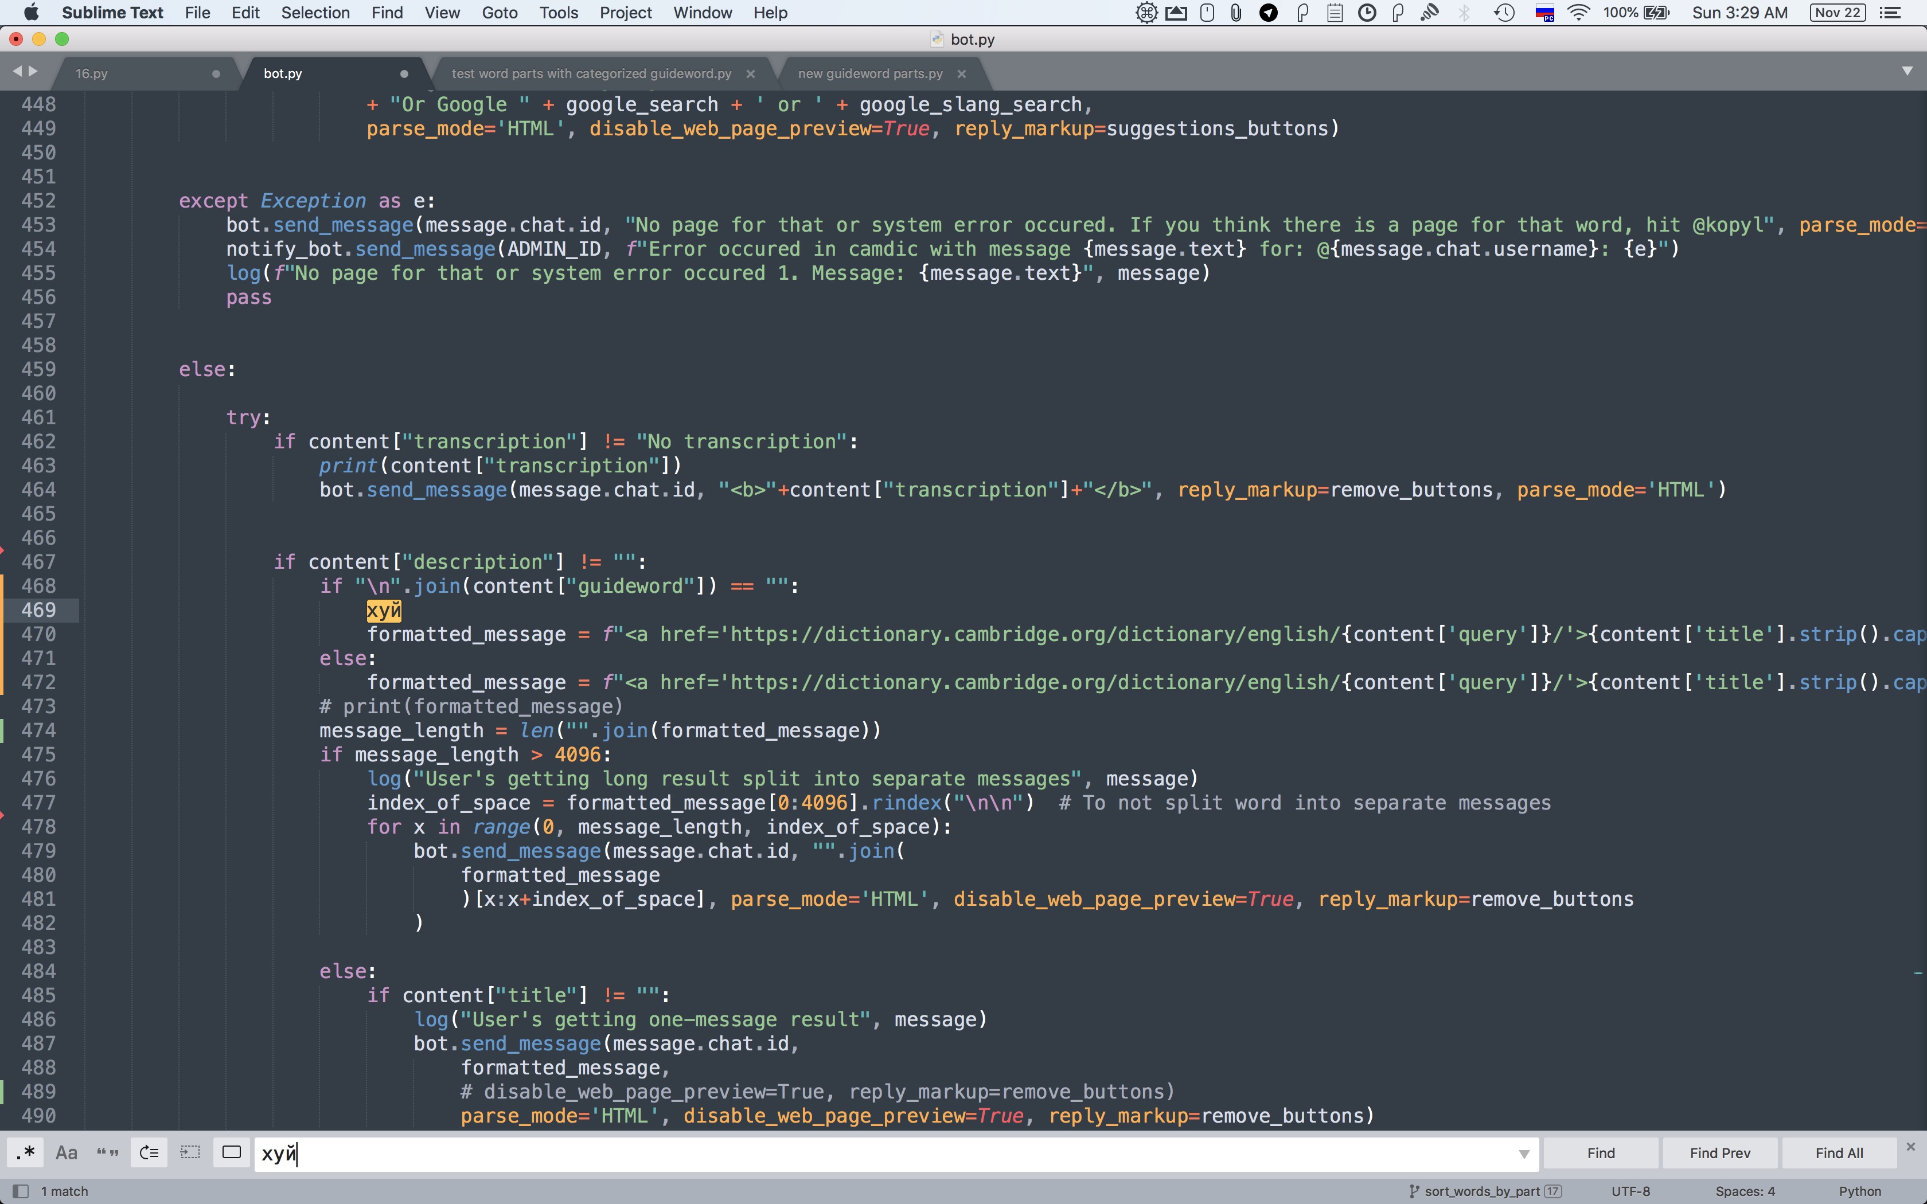Screen dimensions: 1927x1204
Task: Toggle case sensitive search option
Action: pos(66,1152)
